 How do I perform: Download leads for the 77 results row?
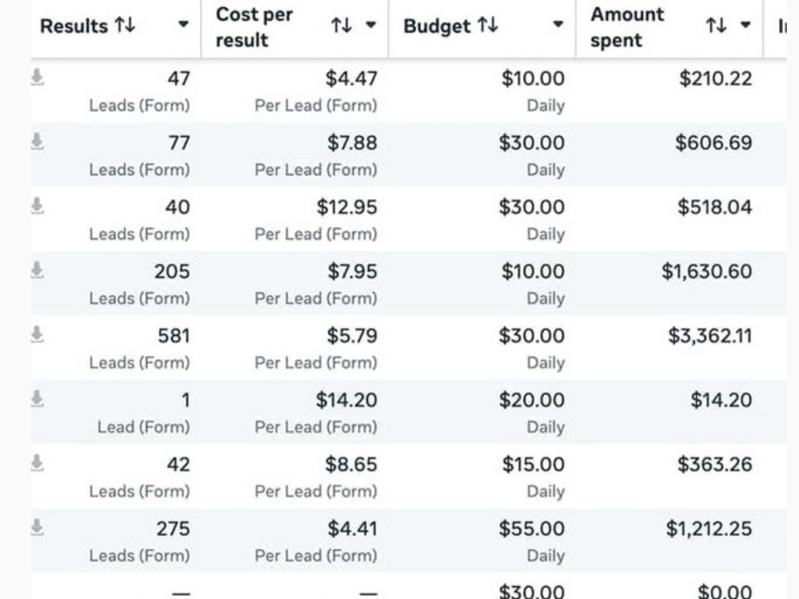pos(38,142)
